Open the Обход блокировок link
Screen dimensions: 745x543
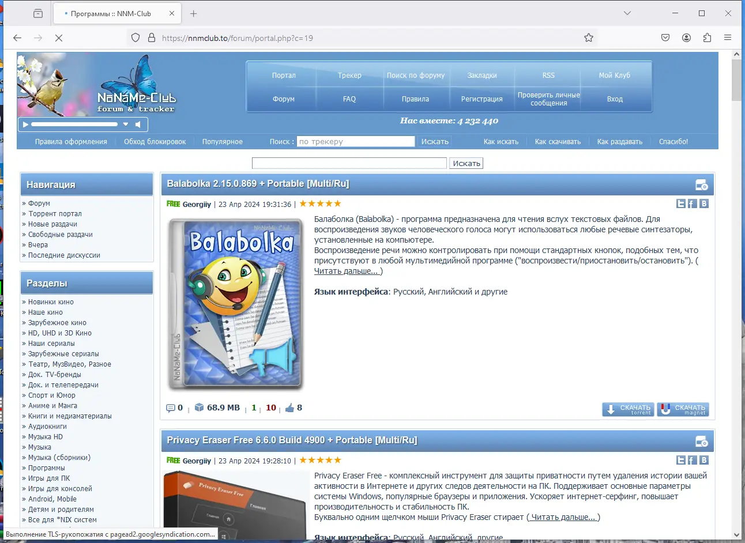pos(155,142)
